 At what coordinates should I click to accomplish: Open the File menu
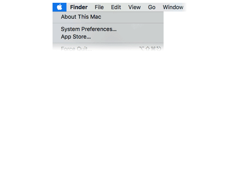pyautogui.click(x=99, y=7)
